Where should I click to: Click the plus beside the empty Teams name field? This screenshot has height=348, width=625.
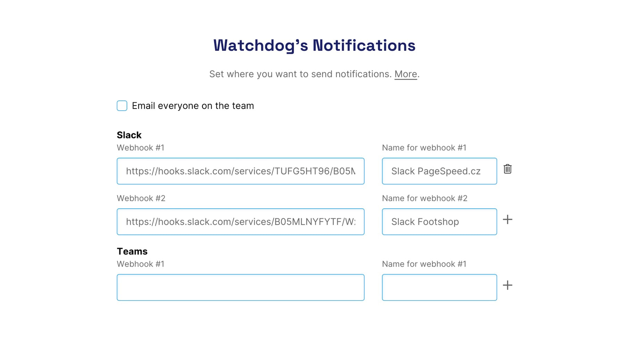tap(508, 285)
